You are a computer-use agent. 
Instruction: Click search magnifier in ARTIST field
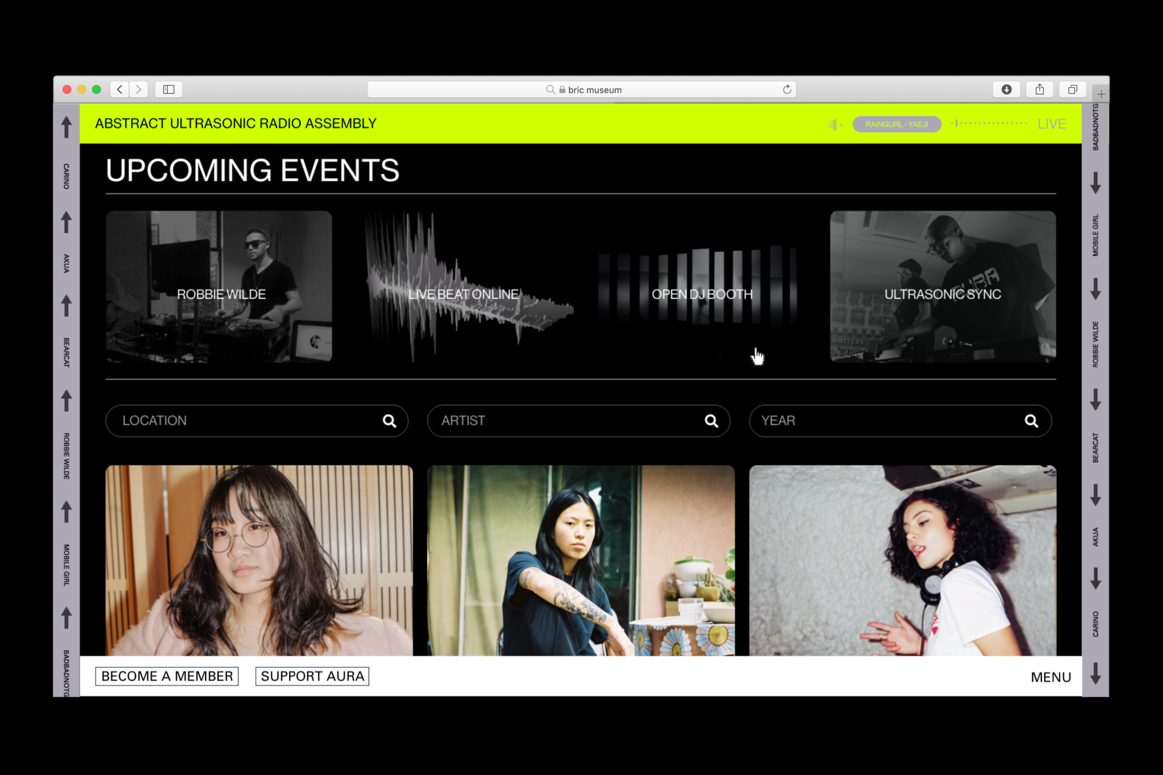pos(711,420)
